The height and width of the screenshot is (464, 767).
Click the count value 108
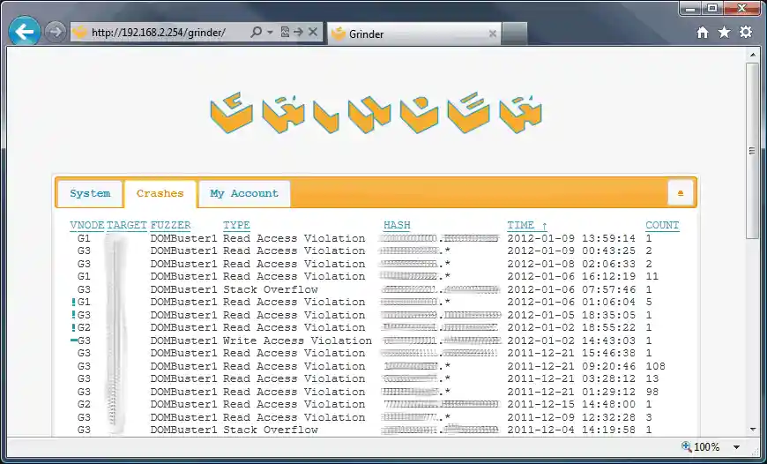click(x=655, y=366)
